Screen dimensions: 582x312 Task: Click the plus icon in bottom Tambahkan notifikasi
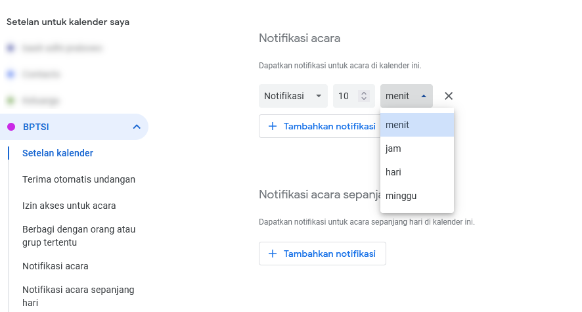pos(273,254)
